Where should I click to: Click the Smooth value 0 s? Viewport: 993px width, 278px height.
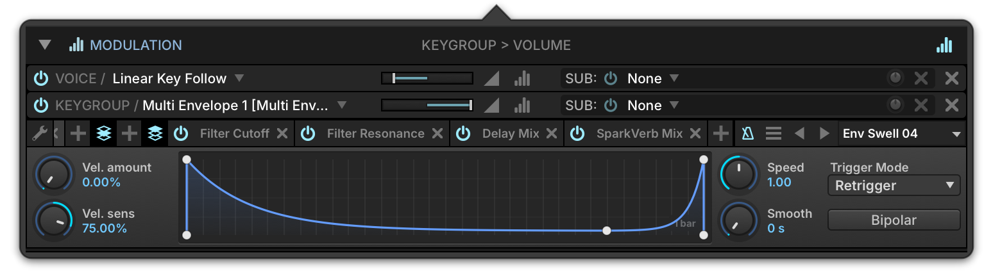click(776, 229)
